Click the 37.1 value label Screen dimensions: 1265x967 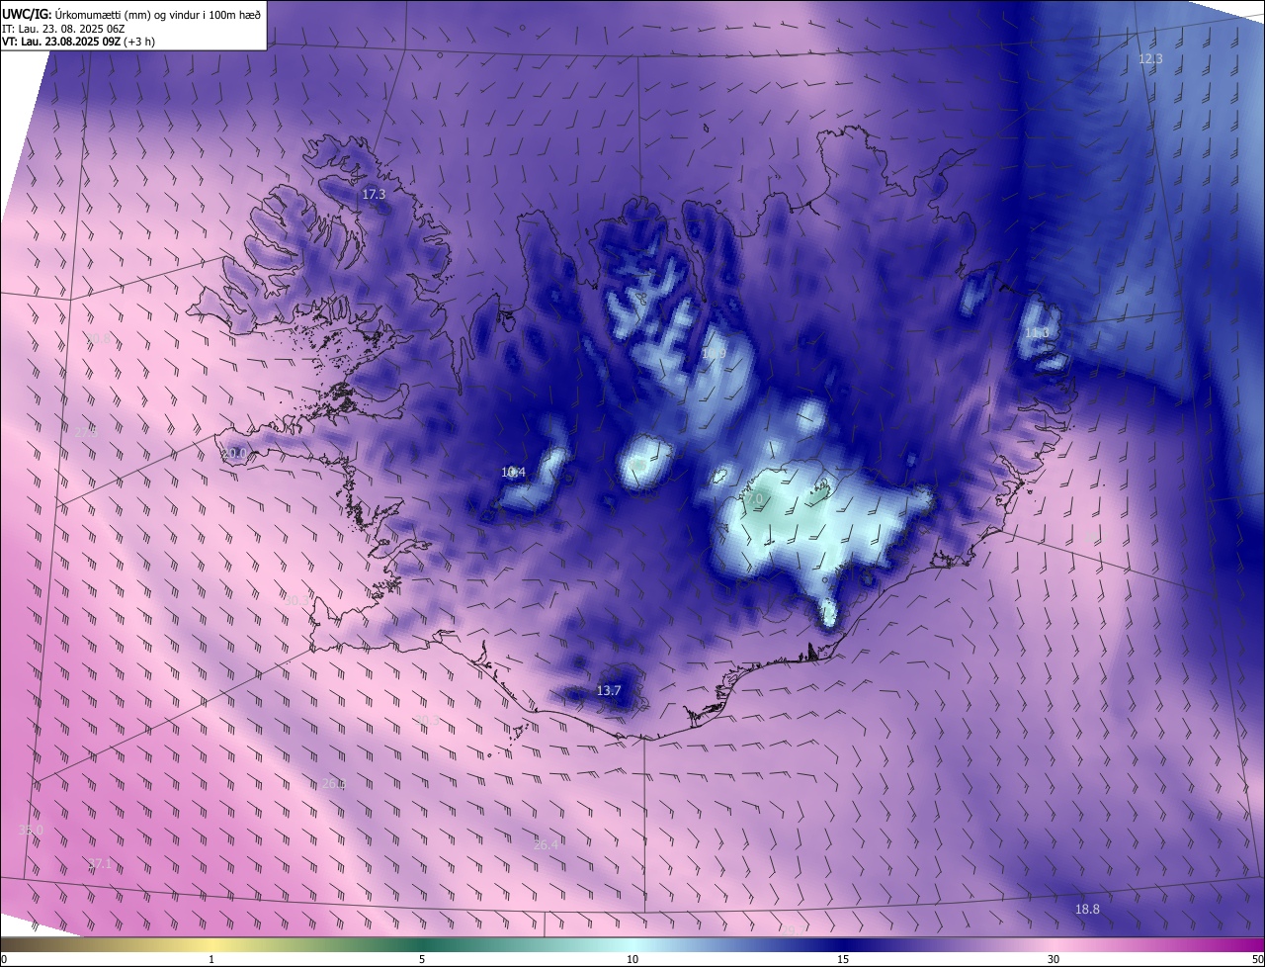(x=100, y=864)
